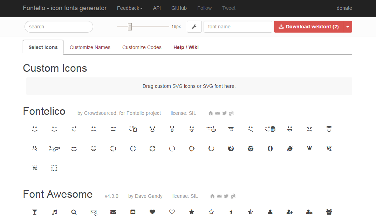376x216 pixels.
Task: Click the wrench settings button
Action: [194, 27]
